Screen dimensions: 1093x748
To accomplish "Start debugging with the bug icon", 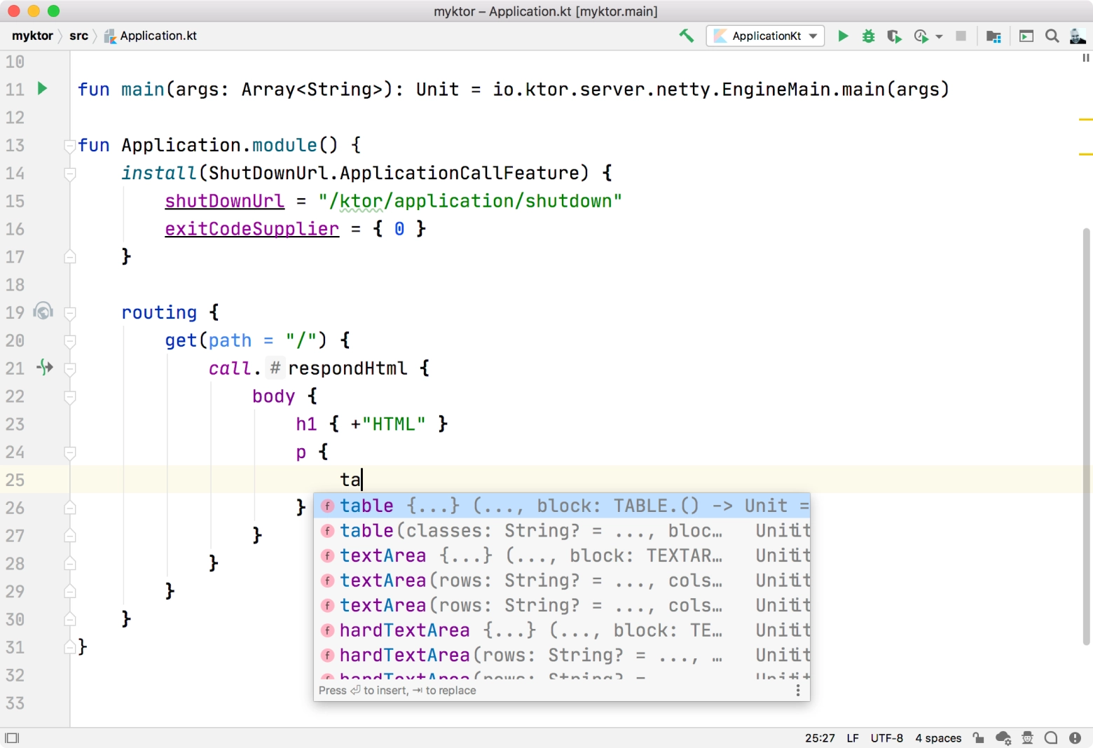I will (x=868, y=36).
